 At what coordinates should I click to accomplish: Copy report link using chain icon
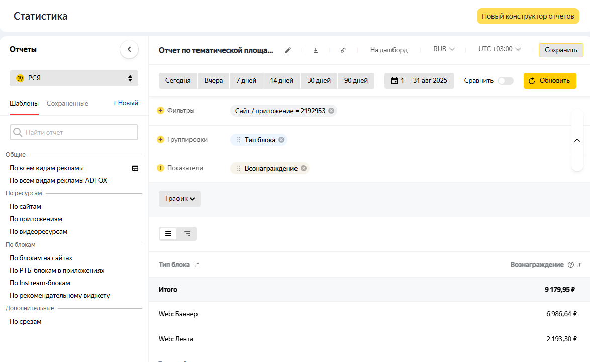pyautogui.click(x=343, y=50)
